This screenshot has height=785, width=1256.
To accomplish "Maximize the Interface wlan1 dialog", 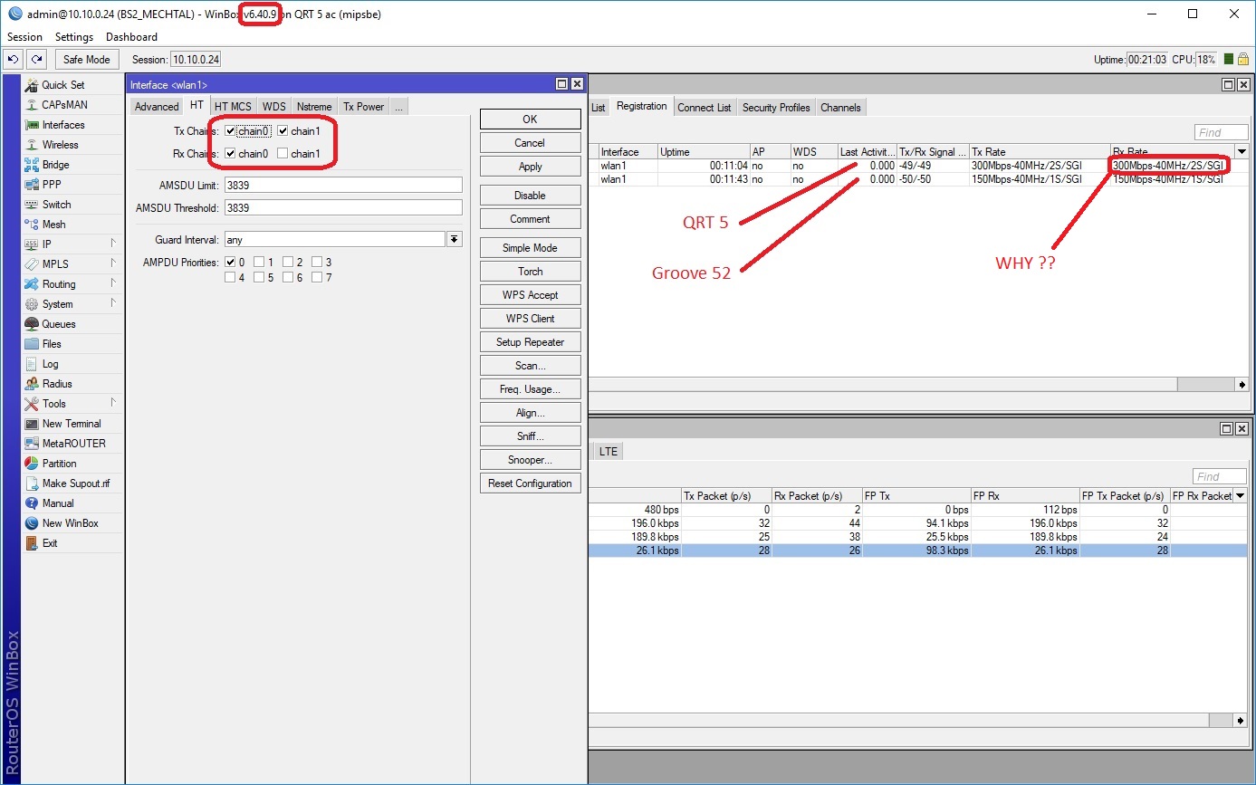I will coord(561,84).
